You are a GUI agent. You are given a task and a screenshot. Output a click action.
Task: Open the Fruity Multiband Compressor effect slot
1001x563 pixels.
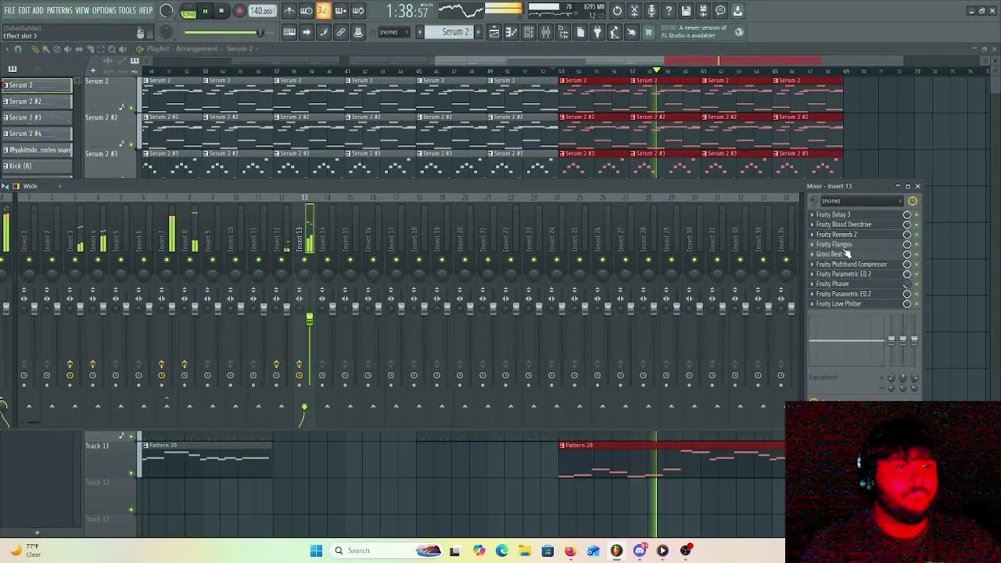pos(852,264)
